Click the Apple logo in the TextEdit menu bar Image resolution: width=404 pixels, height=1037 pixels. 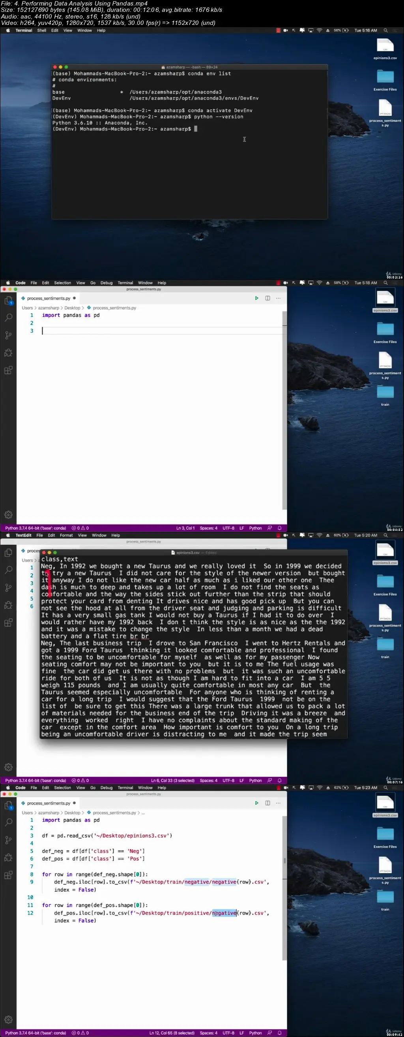pos(8,535)
